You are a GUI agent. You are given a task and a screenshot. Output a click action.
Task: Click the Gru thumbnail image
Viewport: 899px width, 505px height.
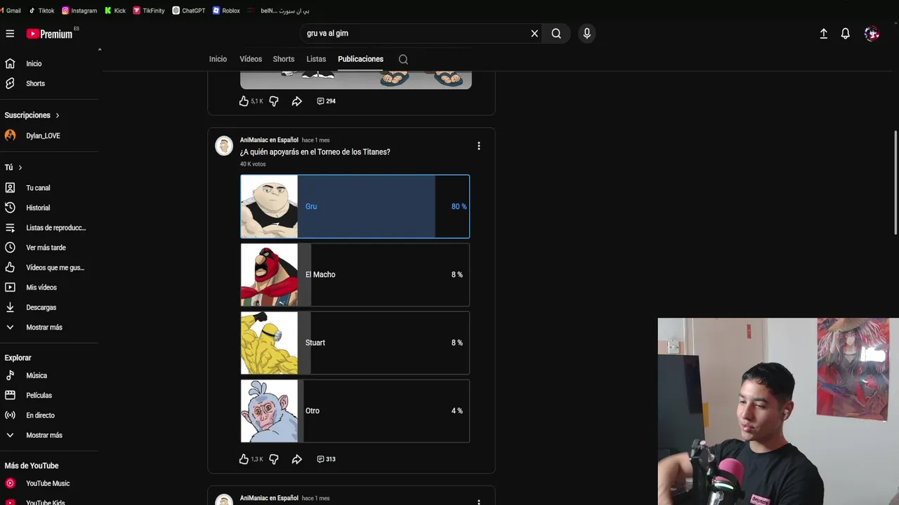(269, 206)
